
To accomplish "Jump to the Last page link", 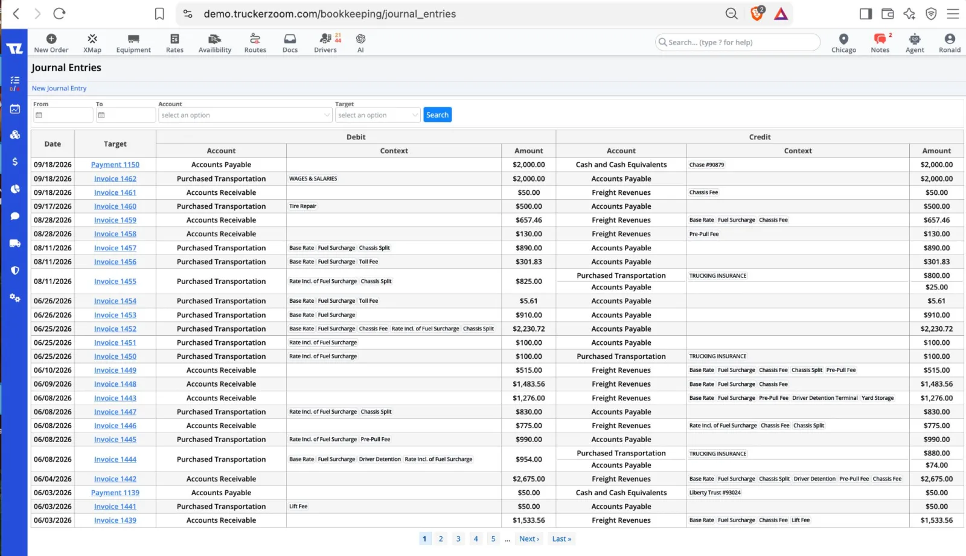I will click(561, 539).
